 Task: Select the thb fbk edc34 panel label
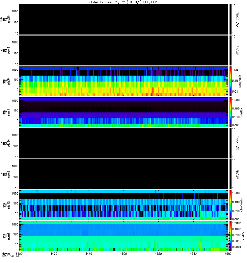[x=6, y=81]
